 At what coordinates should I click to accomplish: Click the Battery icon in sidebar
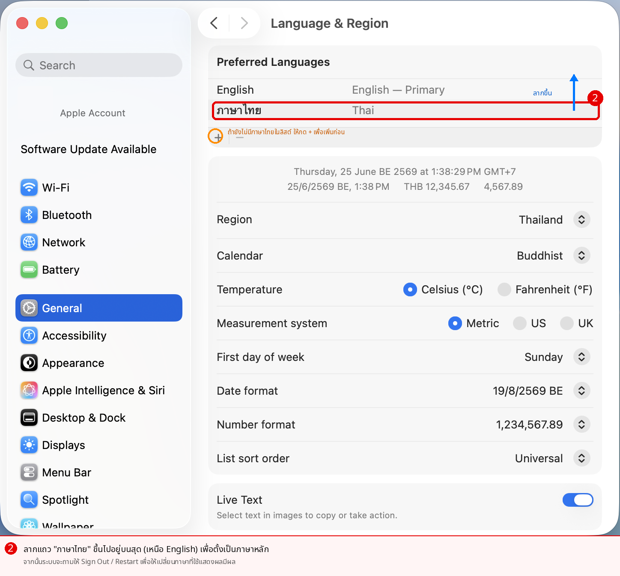(29, 269)
